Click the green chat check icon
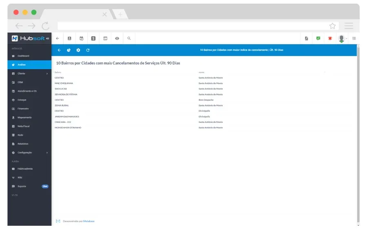The height and width of the screenshot is (229, 367). click(x=318, y=38)
